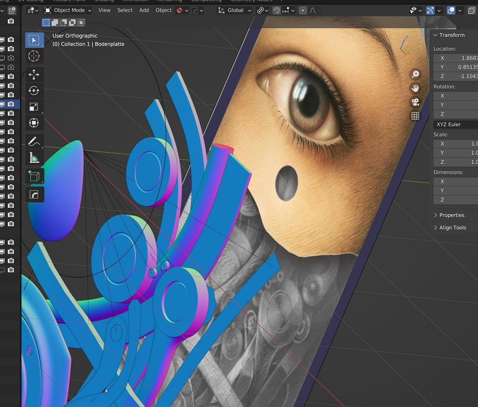The width and height of the screenshot is (478, 407).
Task: Select the combined Transform tool
Action: click(x=34, y=123)
